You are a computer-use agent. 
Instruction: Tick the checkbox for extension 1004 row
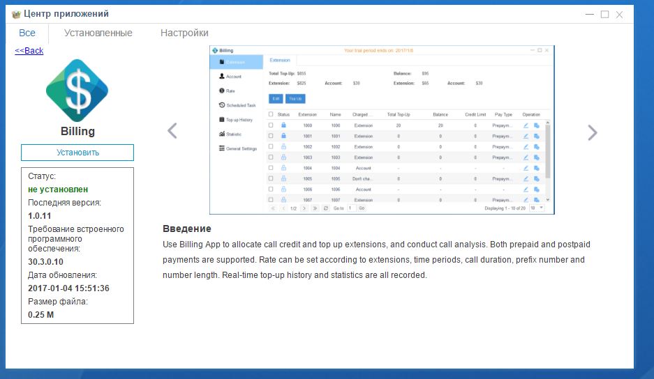(x=271, y=168)
